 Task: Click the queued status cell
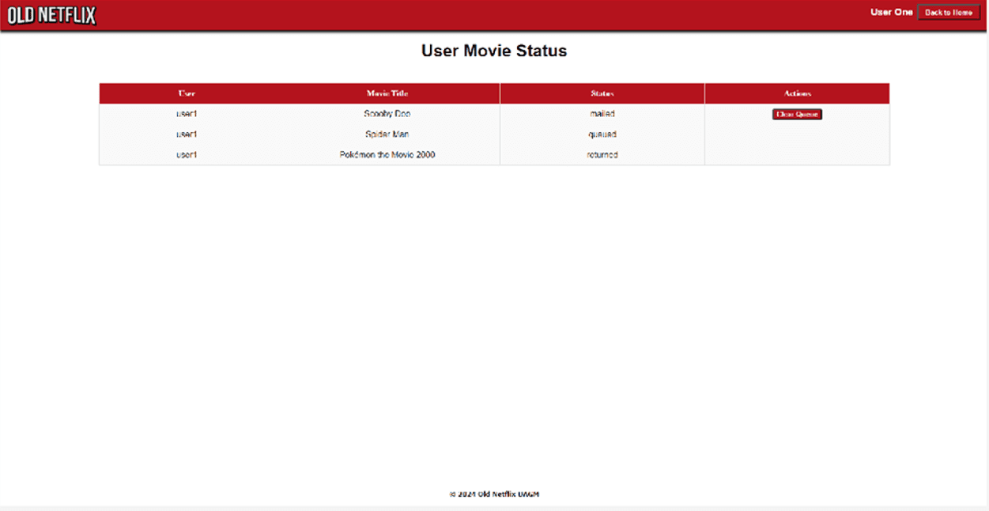(602, 134)
